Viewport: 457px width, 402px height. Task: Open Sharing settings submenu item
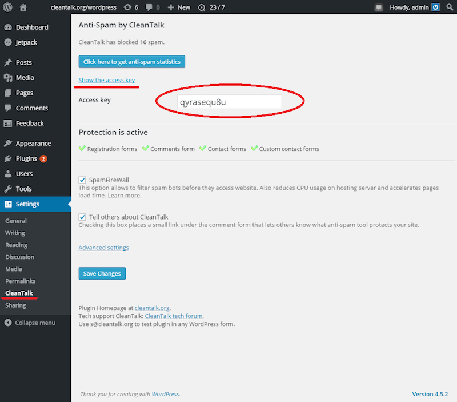click(x=16, y=305)
